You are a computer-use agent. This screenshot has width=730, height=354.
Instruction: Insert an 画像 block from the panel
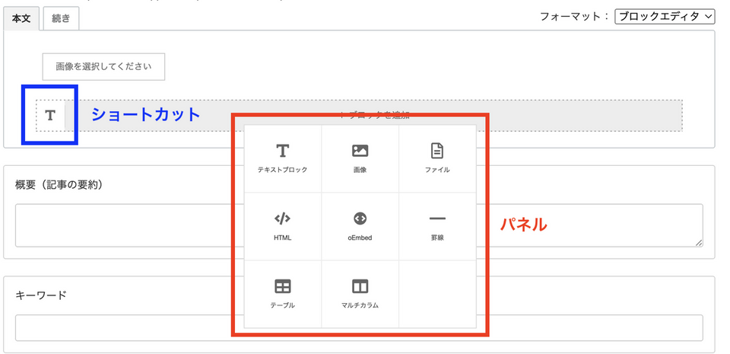(x=360, y=158)
